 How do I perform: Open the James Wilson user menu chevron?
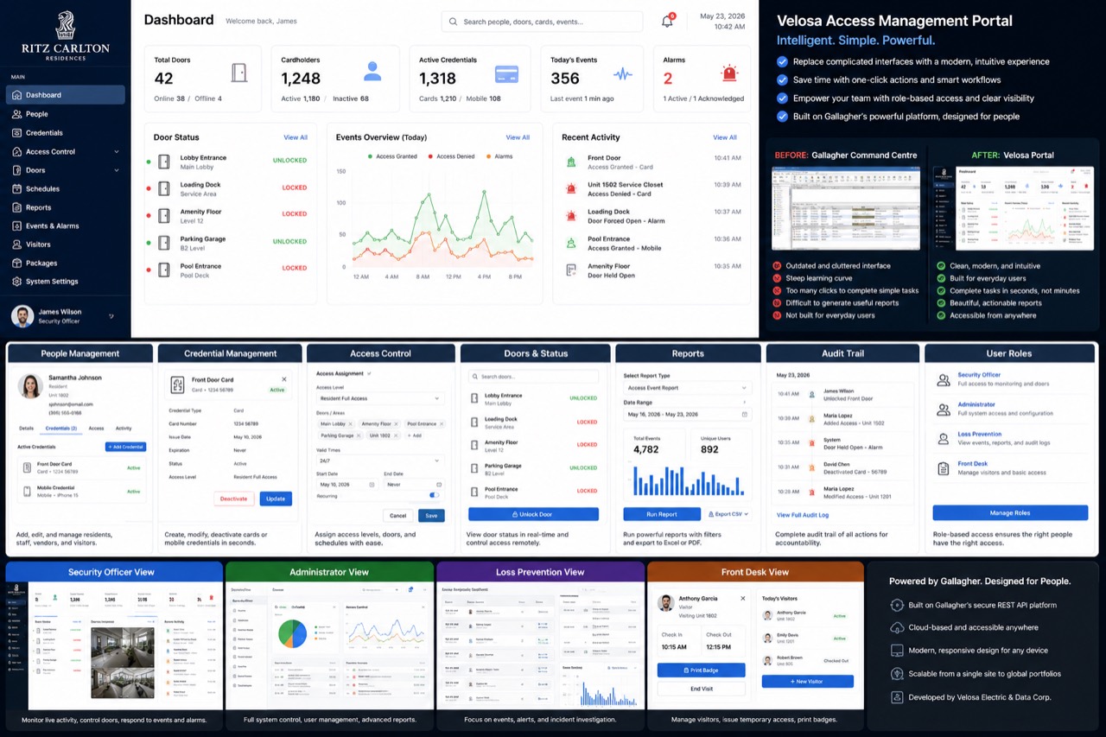tap(111, 316)
